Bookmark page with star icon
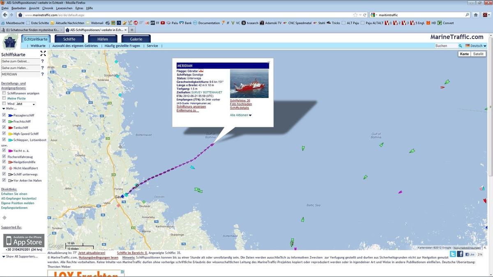The image size is (493, 277). 355,15
